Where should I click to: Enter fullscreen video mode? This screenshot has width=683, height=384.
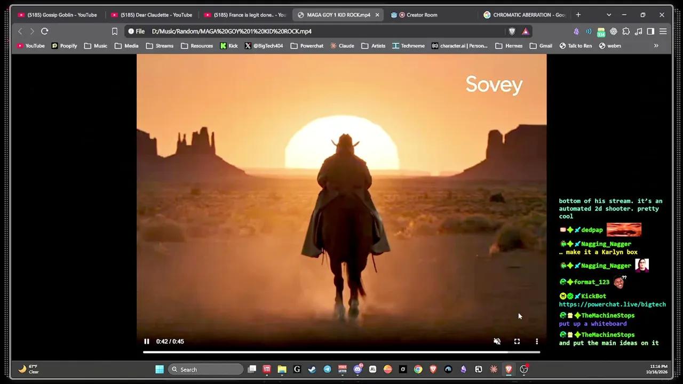pyautogui.click(x=517, y=341)
